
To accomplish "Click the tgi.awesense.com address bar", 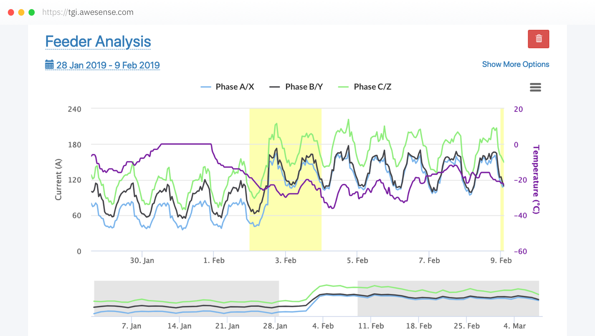I will 87,12.
